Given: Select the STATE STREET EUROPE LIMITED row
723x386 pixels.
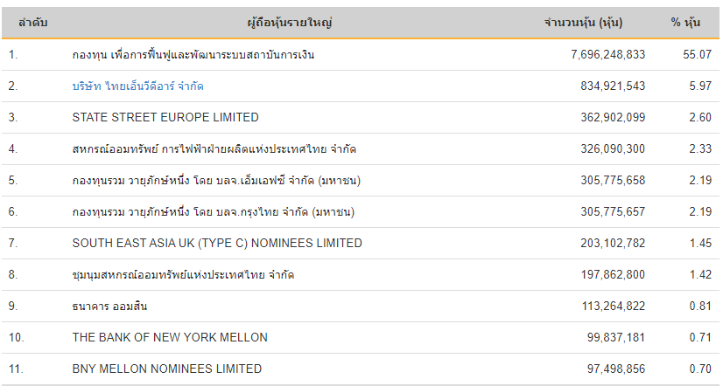Looking at the screenshot, I should coord(361,117).
